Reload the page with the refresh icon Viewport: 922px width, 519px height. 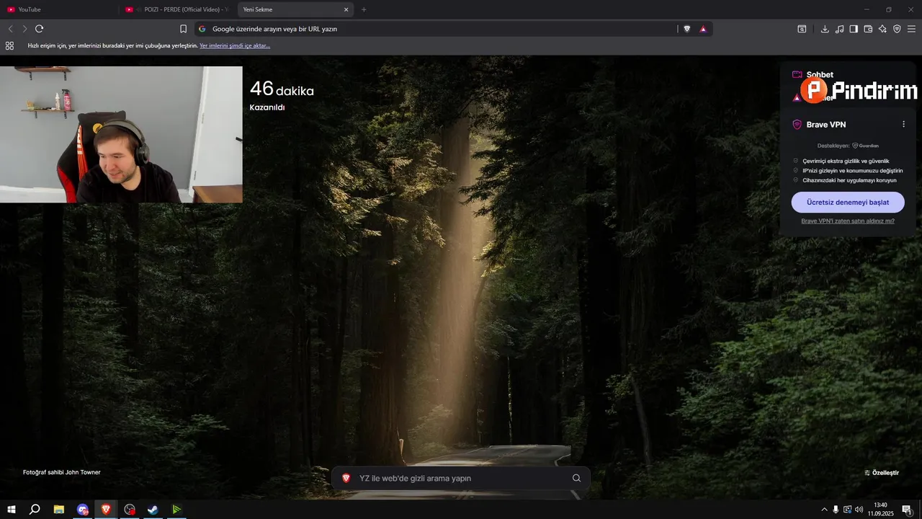[x=40, y=29]
